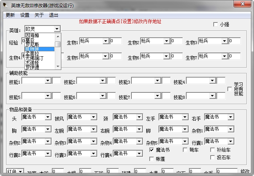Open the 技能5 skill dropdown
The height and width of the screenshot is (176, 254).
[48, 96]
